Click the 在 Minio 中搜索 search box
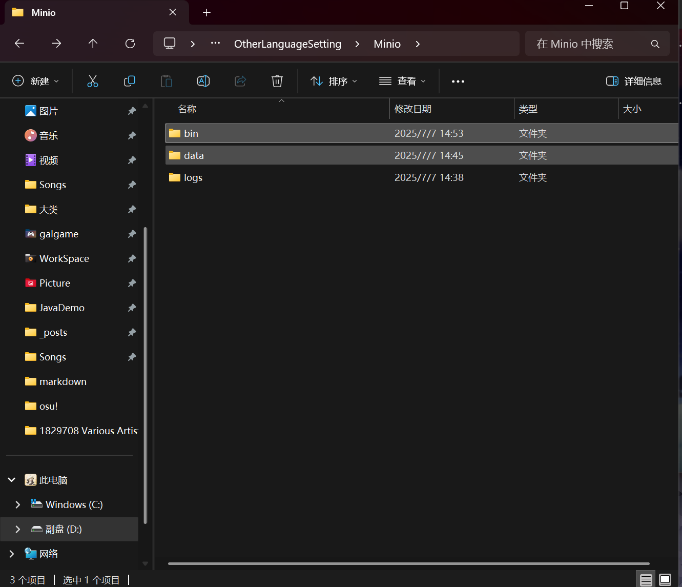 coord(589,44)
